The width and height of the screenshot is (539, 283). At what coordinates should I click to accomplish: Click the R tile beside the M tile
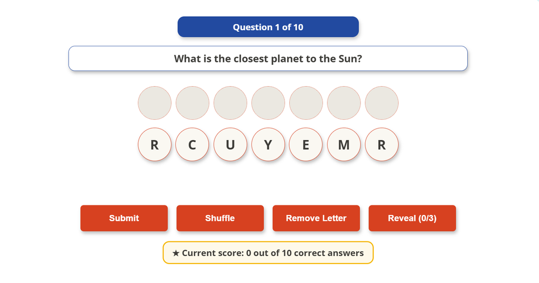pos(381,144)
